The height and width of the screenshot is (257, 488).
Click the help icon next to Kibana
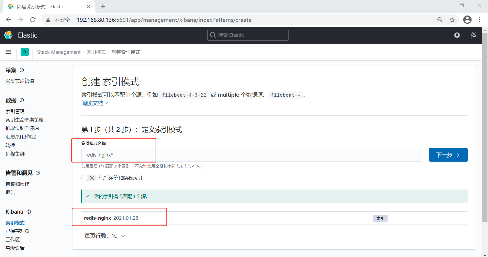[29, 212]
